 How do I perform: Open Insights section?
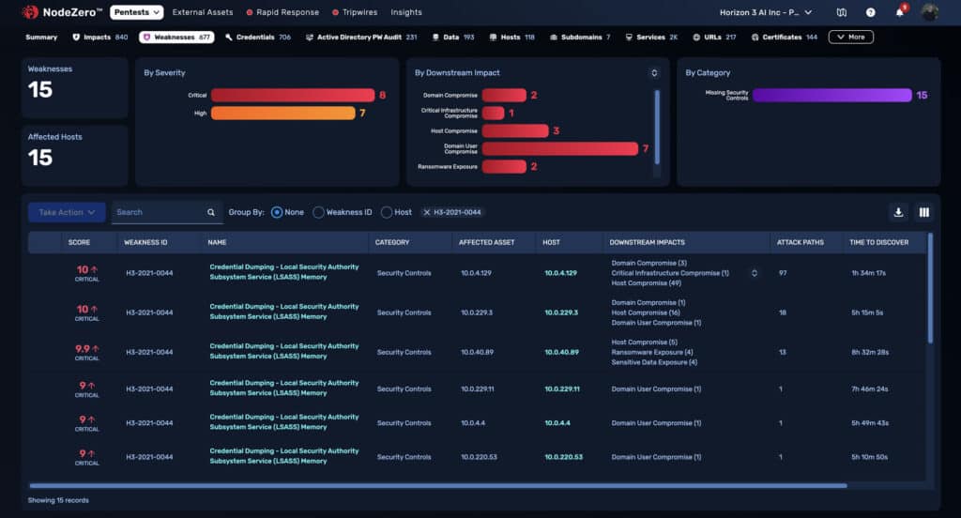[x=405, y=12]
